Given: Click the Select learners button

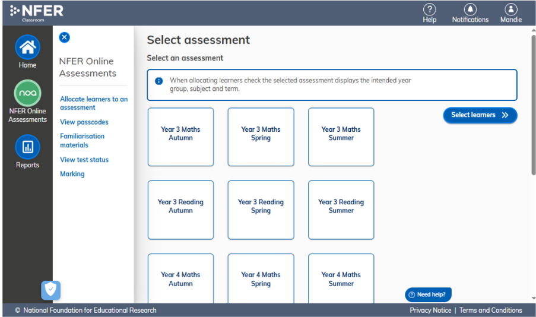Looking at the screenshot, I should click(480, 115).
